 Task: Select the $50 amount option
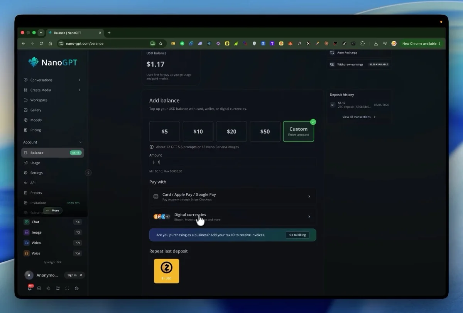265,132
